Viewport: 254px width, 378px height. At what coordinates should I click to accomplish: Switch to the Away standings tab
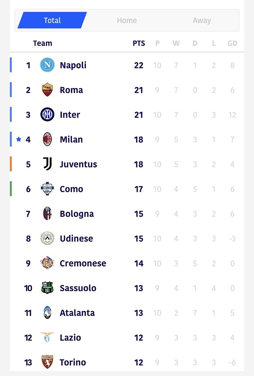[x=202, y=20]
